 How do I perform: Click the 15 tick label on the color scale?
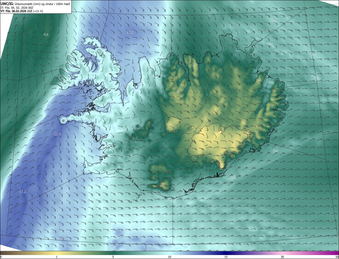226,257
